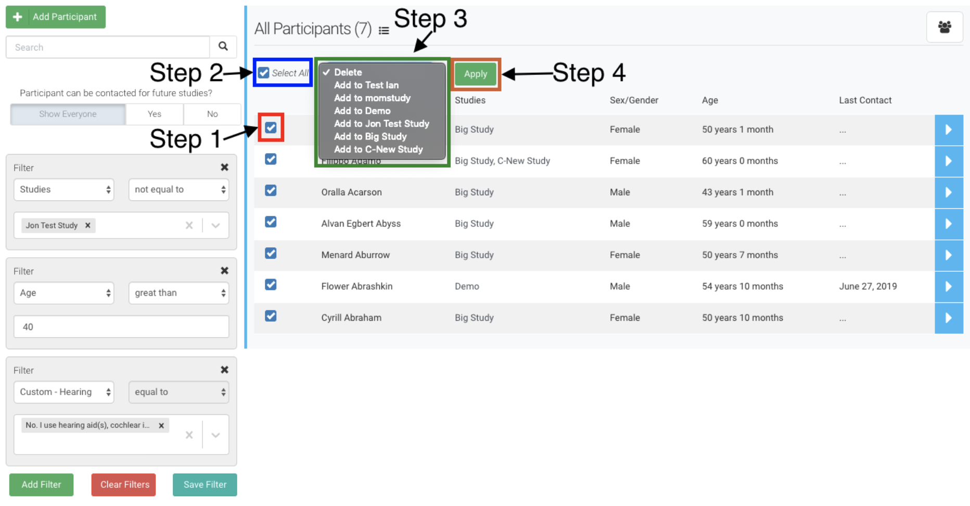Click the plus icon on Add Participant
The image size is (970, 506).
click(18, 17)
